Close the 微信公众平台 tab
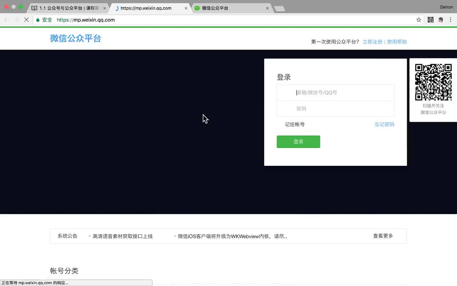Image resolution: width=457 pixels, height=286 pixels. pyautogui.click(x=267, y=8)
